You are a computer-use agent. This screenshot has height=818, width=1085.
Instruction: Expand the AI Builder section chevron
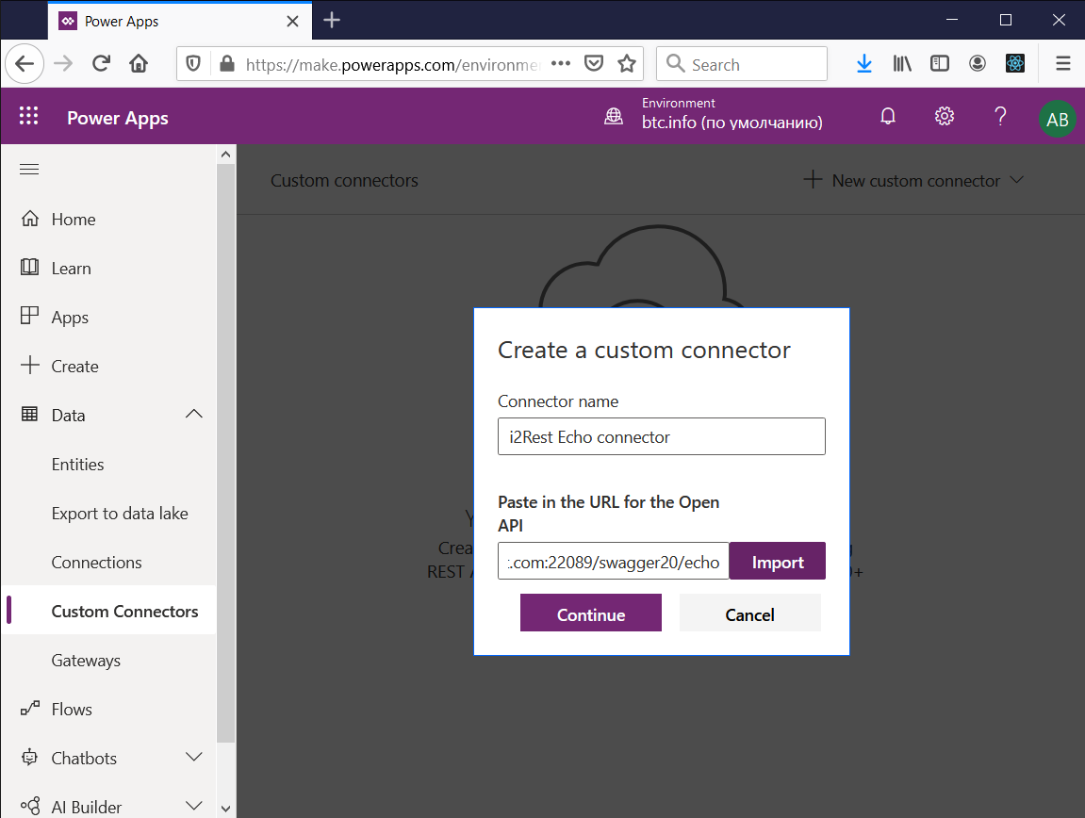tap(194, 806)
